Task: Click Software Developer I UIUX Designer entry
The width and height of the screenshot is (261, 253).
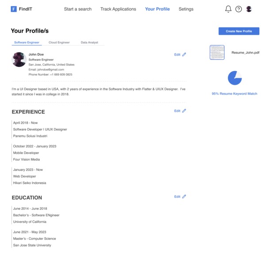Action: tap(40, 129)
